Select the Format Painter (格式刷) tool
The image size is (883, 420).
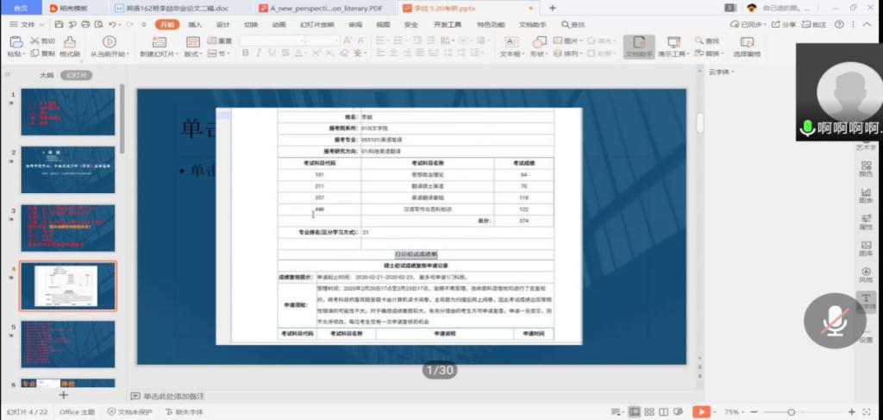[x=69, y=45]
